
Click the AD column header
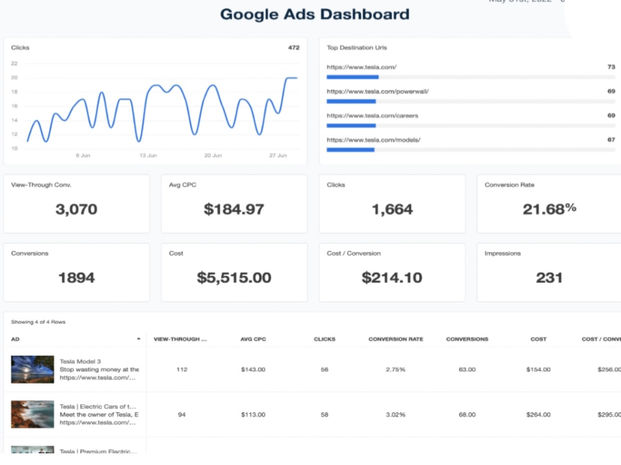click(15, 339)
